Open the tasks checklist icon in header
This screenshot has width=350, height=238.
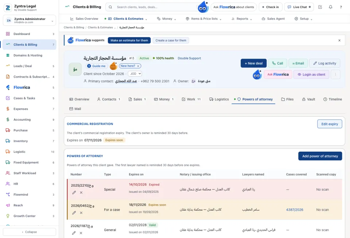tap(320, 7)
